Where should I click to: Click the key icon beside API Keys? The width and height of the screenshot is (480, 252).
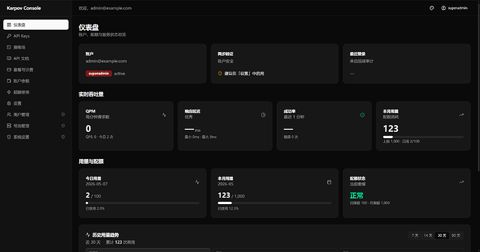pyautogui.click(x=9, y=36)
